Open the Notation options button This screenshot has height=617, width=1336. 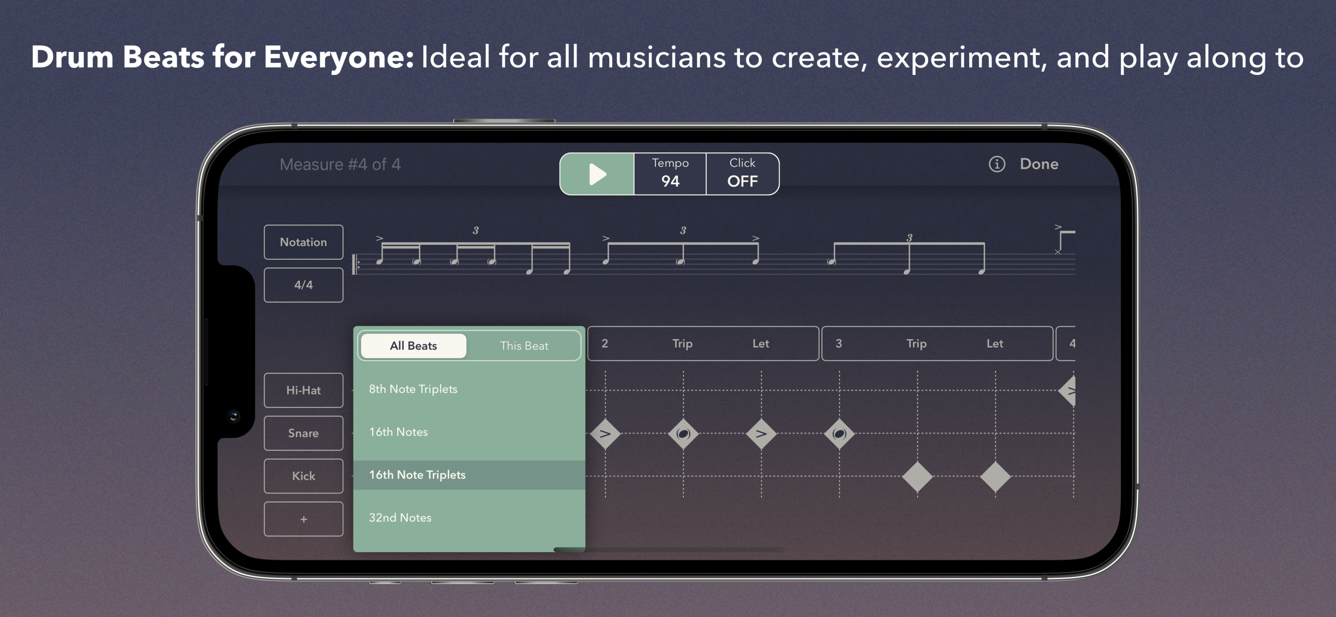(x=303, y=242)
